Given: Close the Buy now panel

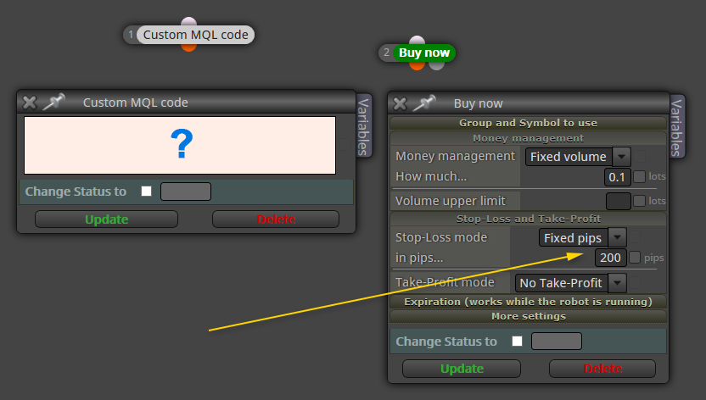Looking at the screenshot, I should pyautogui.click(x=400, y=103).
